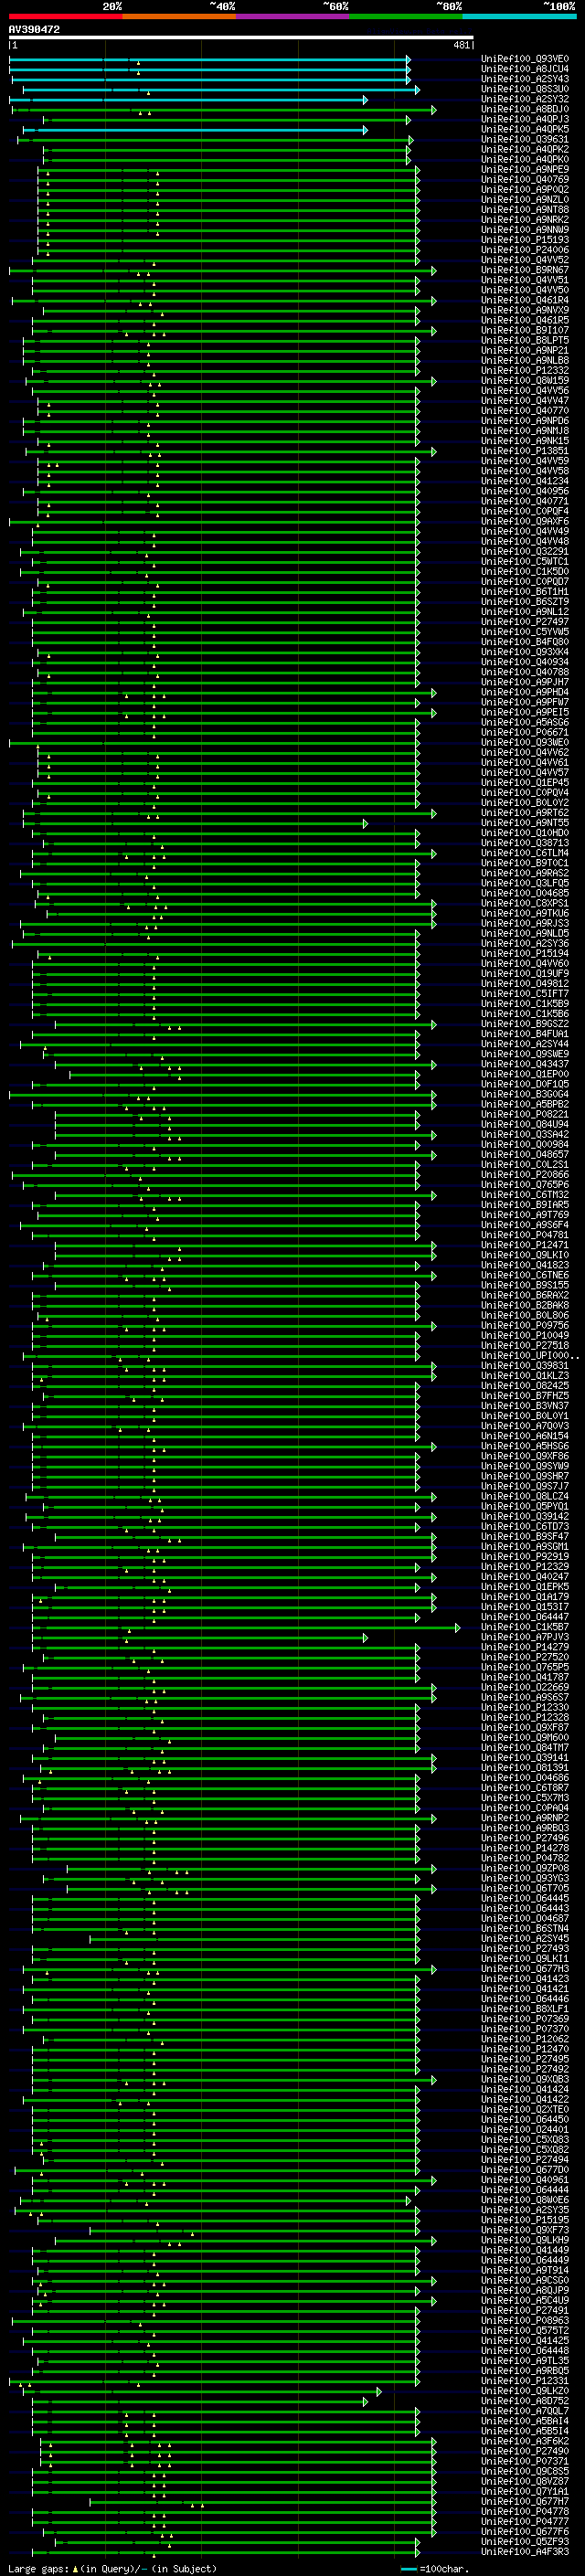The width and height of the screenshot is (585, 2576).
Task: Select hit label UniRef100_P24006
Action: (x=525, y=250)
